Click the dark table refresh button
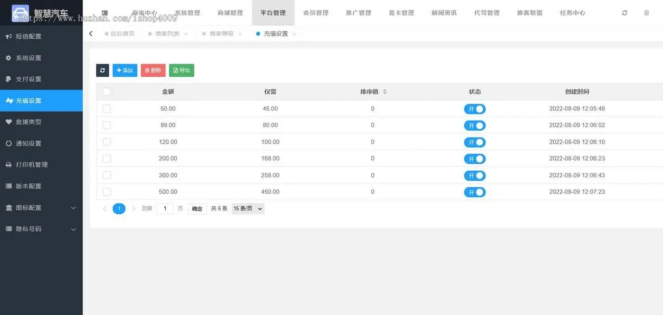 click(x=102, y=70)
